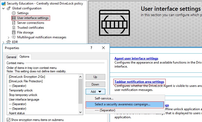This screenshot has height=122, width=202.
Task: Expand the EDR tree node
Action: point(3,42)
